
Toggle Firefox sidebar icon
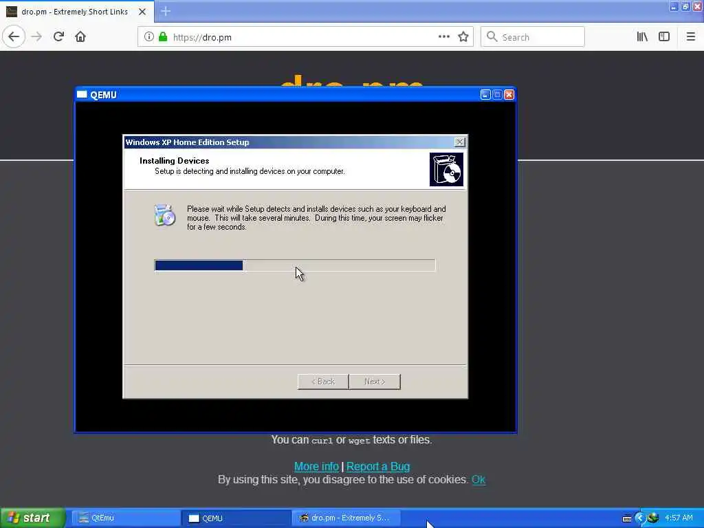pos(664,37)
